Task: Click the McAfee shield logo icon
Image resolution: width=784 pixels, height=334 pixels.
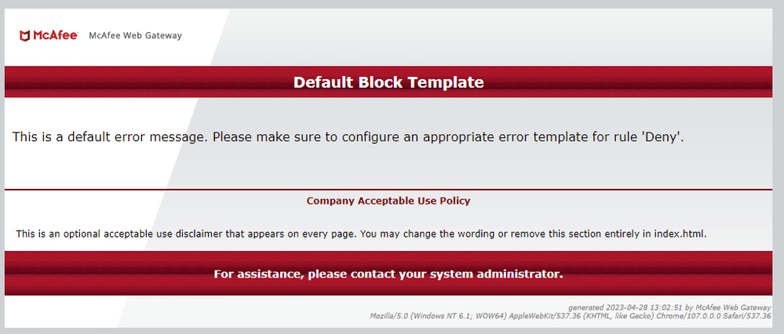Action: pos(25,36)
